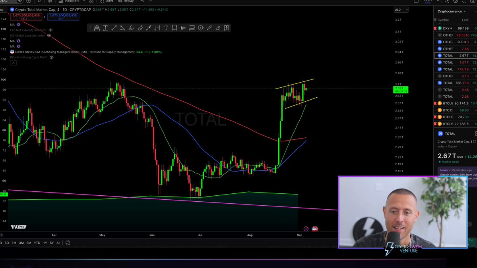This screenshot has width=477, height=268.
Task: Grab the drawing toolbar drag handle
Action: [x=90, y=28]
